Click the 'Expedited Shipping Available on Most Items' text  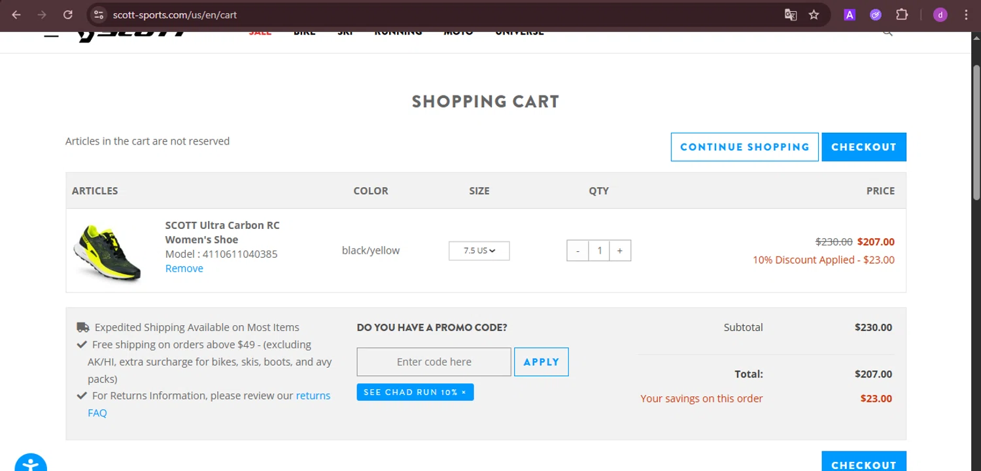[197, 327]
